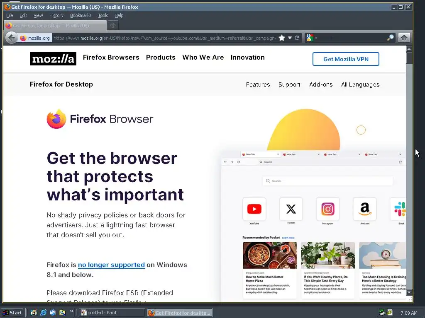Click the 'Firefox for Desktop' heading
425x318 pixels.
point(61,84)
